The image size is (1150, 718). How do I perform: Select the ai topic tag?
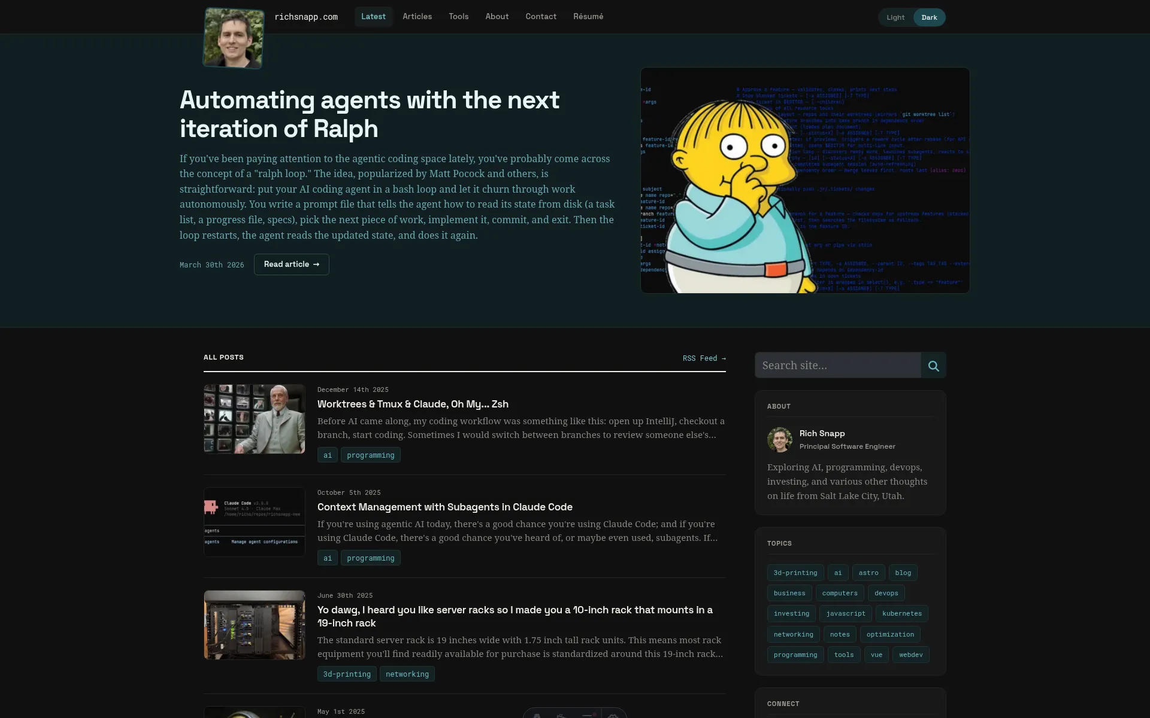coord(838,573)
